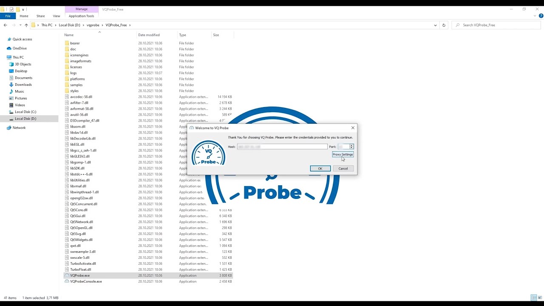
Task: Navigate to Local Disk (D:) breadcrumb
Action: click(69, 25)
